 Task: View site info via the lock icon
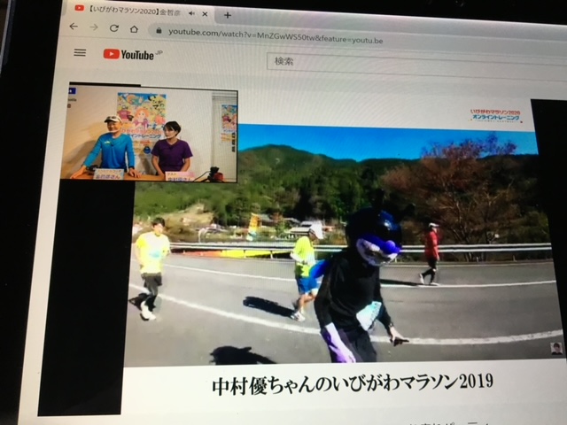(159, 31)
